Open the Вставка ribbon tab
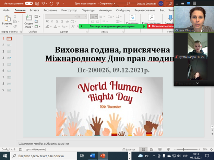The width and height of the screenshot is (214, 160). 34,10
